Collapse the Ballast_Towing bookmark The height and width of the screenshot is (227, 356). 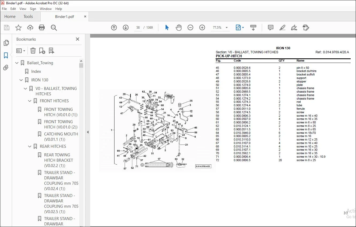[x=17, y=63]
